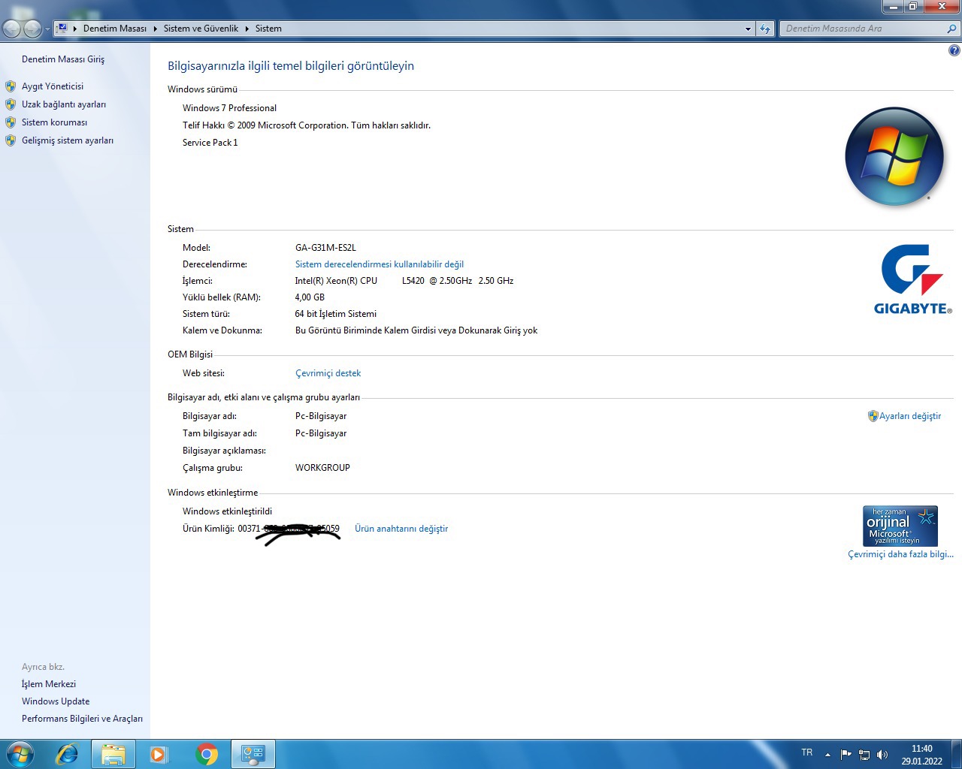Refresh the page using the address bar button
Viewport: 962px width, 769px height.
[x=765, y=29]
